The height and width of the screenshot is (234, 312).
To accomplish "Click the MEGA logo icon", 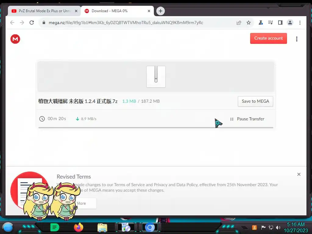I will point(15,39).
